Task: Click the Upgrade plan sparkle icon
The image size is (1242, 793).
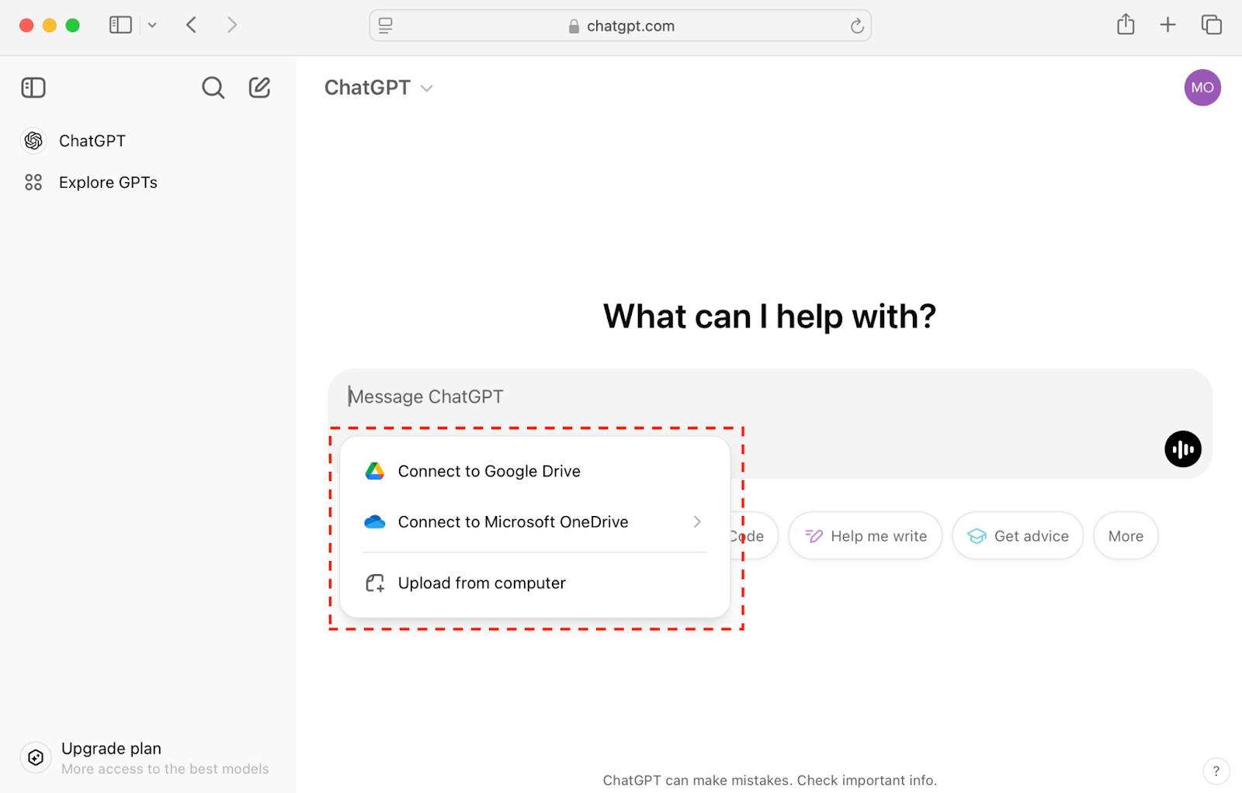Action: (x=36, y=757)
